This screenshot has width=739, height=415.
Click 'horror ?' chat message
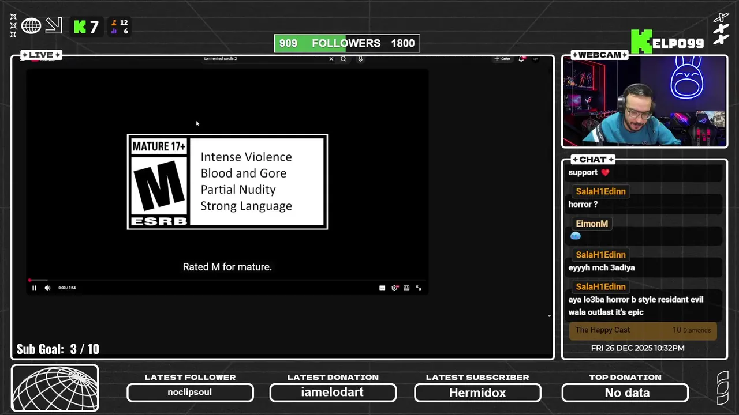pos(583,204)
